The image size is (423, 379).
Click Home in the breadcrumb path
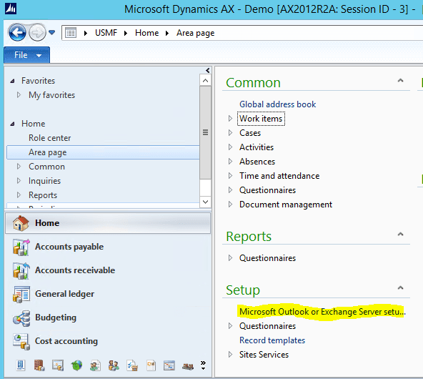tap(146, 33)
